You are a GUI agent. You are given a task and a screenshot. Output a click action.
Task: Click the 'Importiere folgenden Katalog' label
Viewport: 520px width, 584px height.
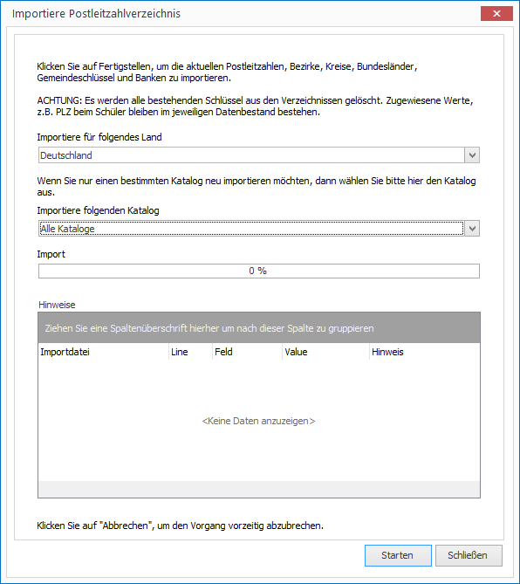click(x=98, y=210)
